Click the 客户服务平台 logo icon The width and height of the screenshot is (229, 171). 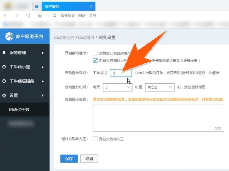pyautogui.click(x=9, y=36)
